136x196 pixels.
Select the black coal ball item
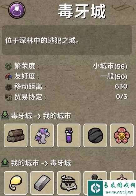coord(95,135)
